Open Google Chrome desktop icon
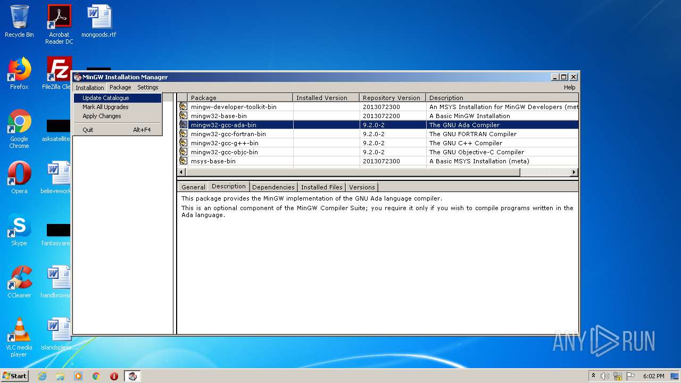This screenshot has width=681, height=383. (19, 129)
